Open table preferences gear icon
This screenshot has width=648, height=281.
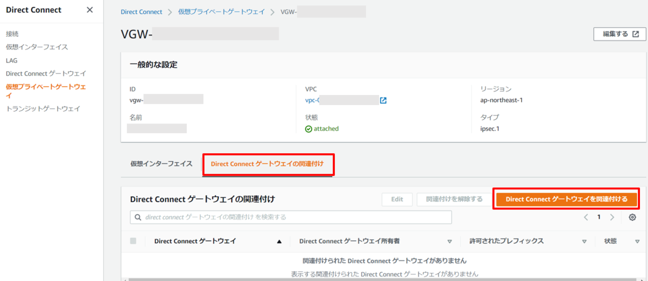(632, 217)
